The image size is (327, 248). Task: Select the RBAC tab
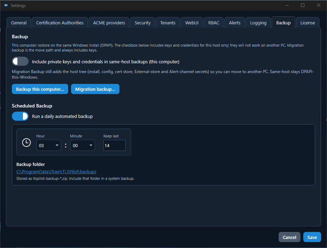pyautogui.click(x=214, y=23)
